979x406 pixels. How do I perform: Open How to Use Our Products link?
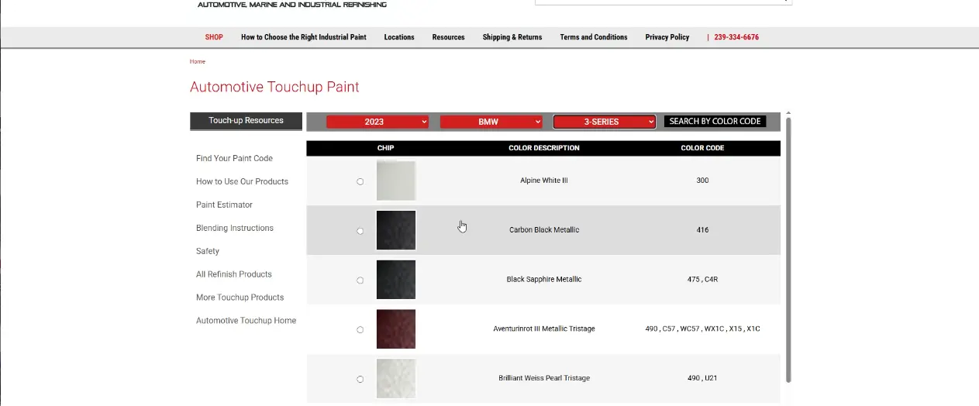(x=242, y=181)
